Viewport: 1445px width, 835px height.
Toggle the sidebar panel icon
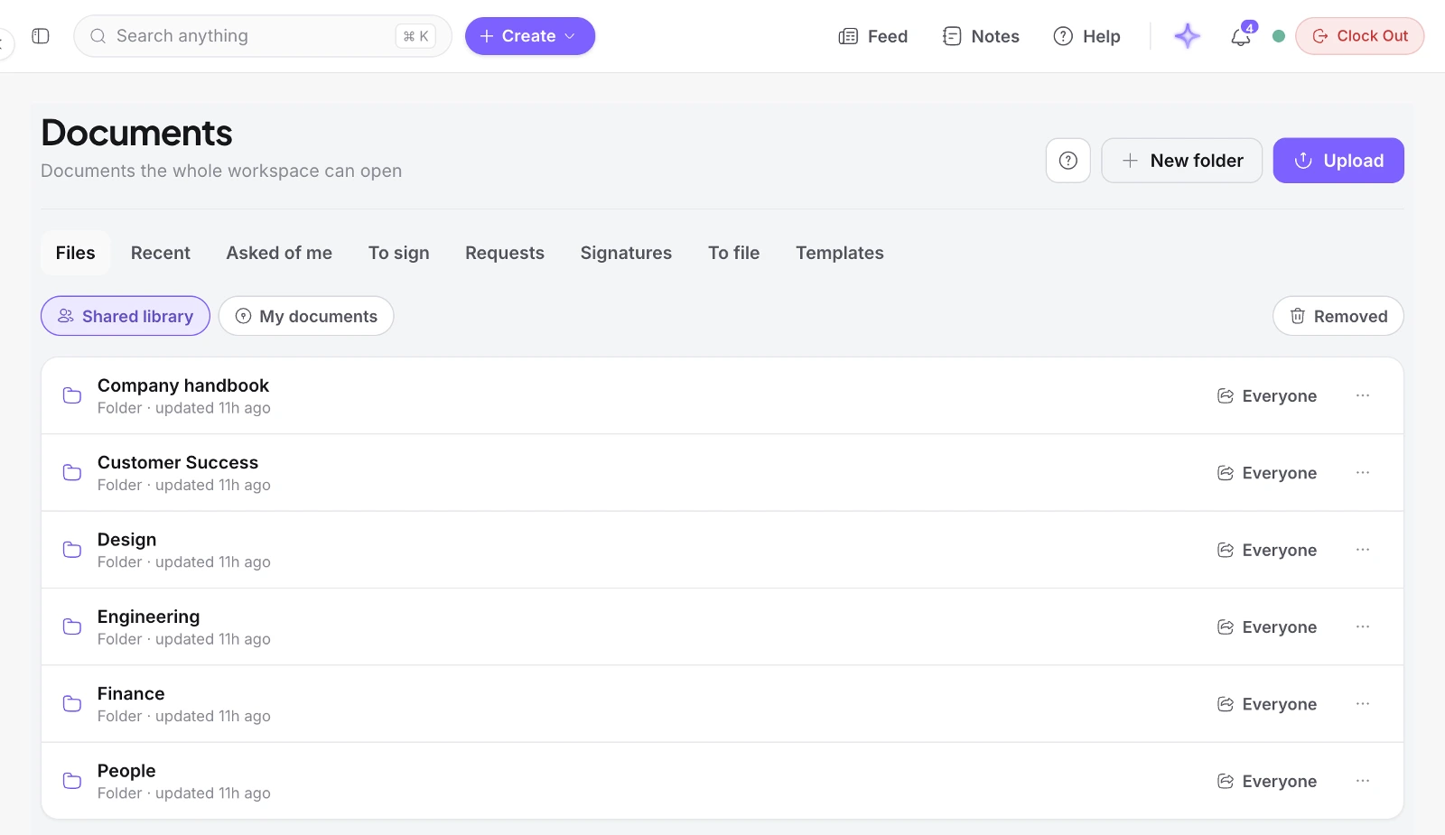click(x=41, y=36)
